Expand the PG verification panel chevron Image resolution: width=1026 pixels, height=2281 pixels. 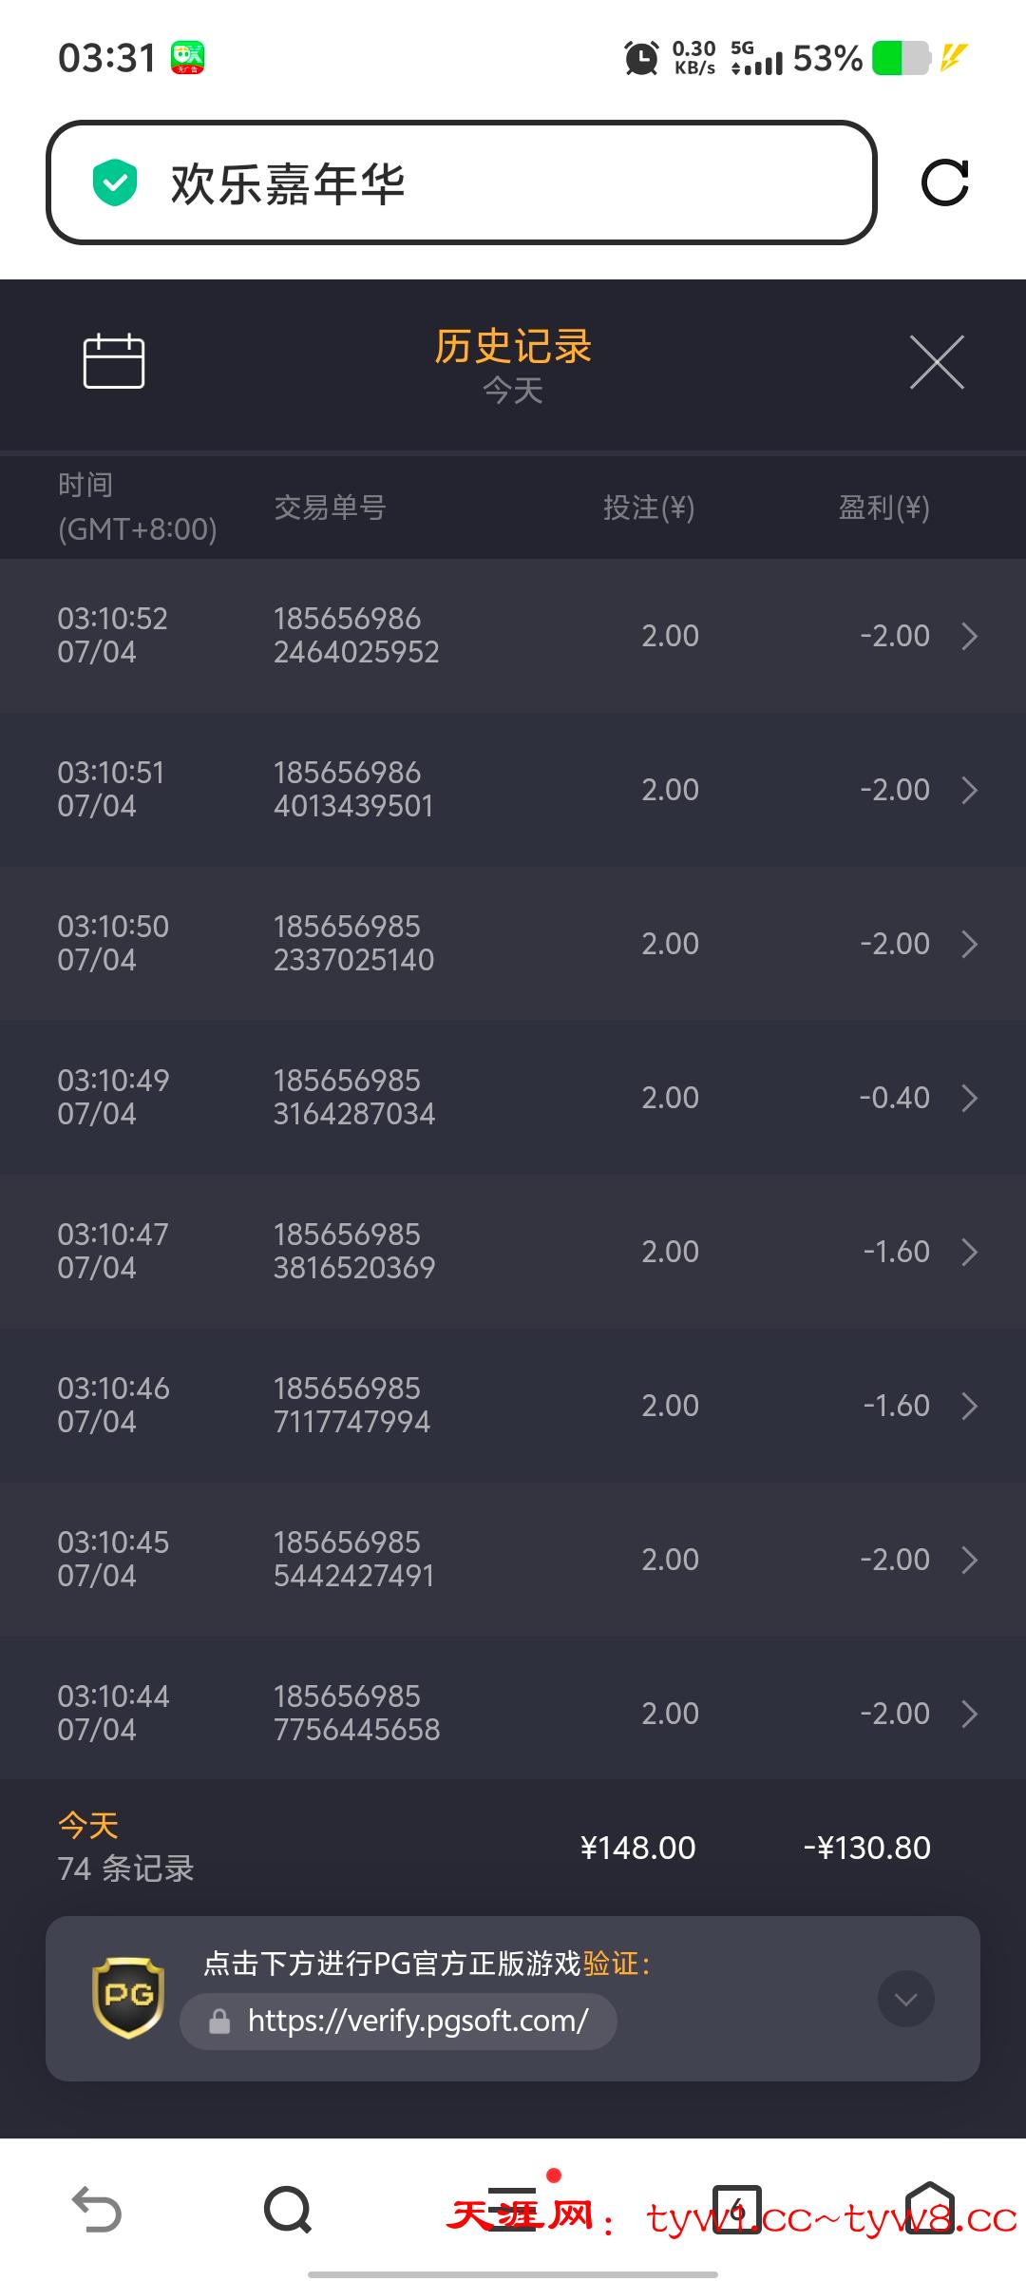(x=905, y=1999)
